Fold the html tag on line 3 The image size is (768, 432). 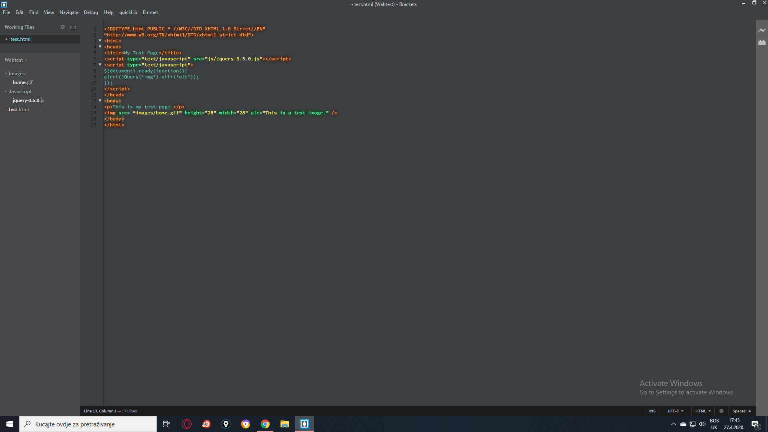pyautogui.click(x=100, y=41)
